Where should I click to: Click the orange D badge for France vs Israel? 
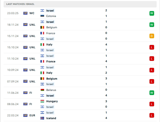click(152, 36)
